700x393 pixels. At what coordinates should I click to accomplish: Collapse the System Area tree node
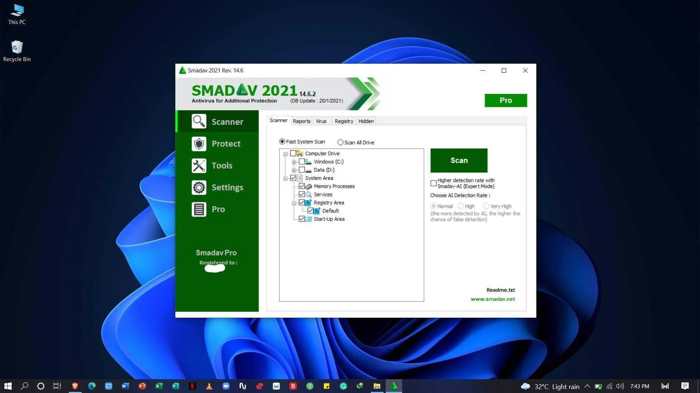(x=285, y=178)
